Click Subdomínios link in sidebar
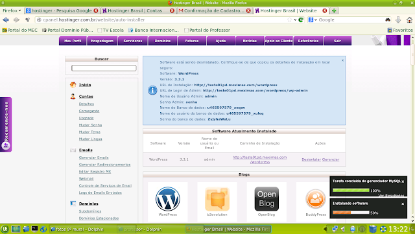This screenshot has height=234, width=415. 90,211
